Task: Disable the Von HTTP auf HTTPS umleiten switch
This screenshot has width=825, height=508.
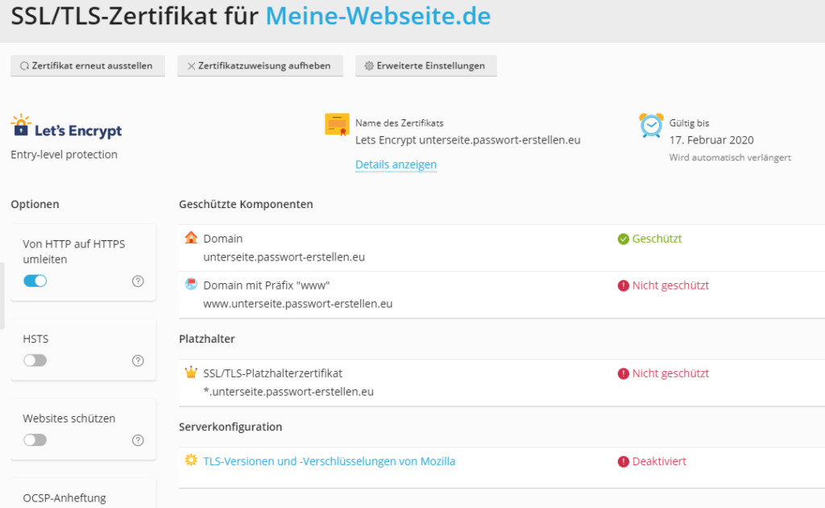Action: pos(35,281)
